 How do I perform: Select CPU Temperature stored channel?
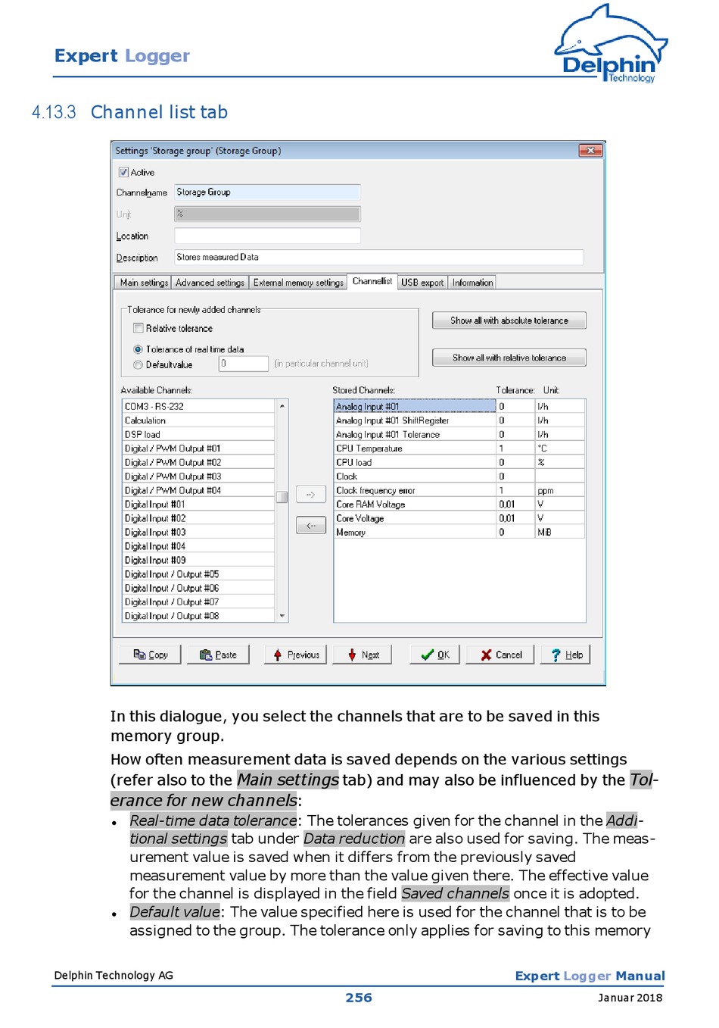(x=415, y=448)
